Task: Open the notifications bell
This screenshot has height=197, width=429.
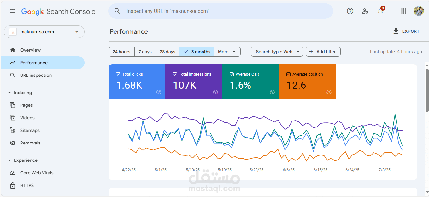Action: click(380, 11)
